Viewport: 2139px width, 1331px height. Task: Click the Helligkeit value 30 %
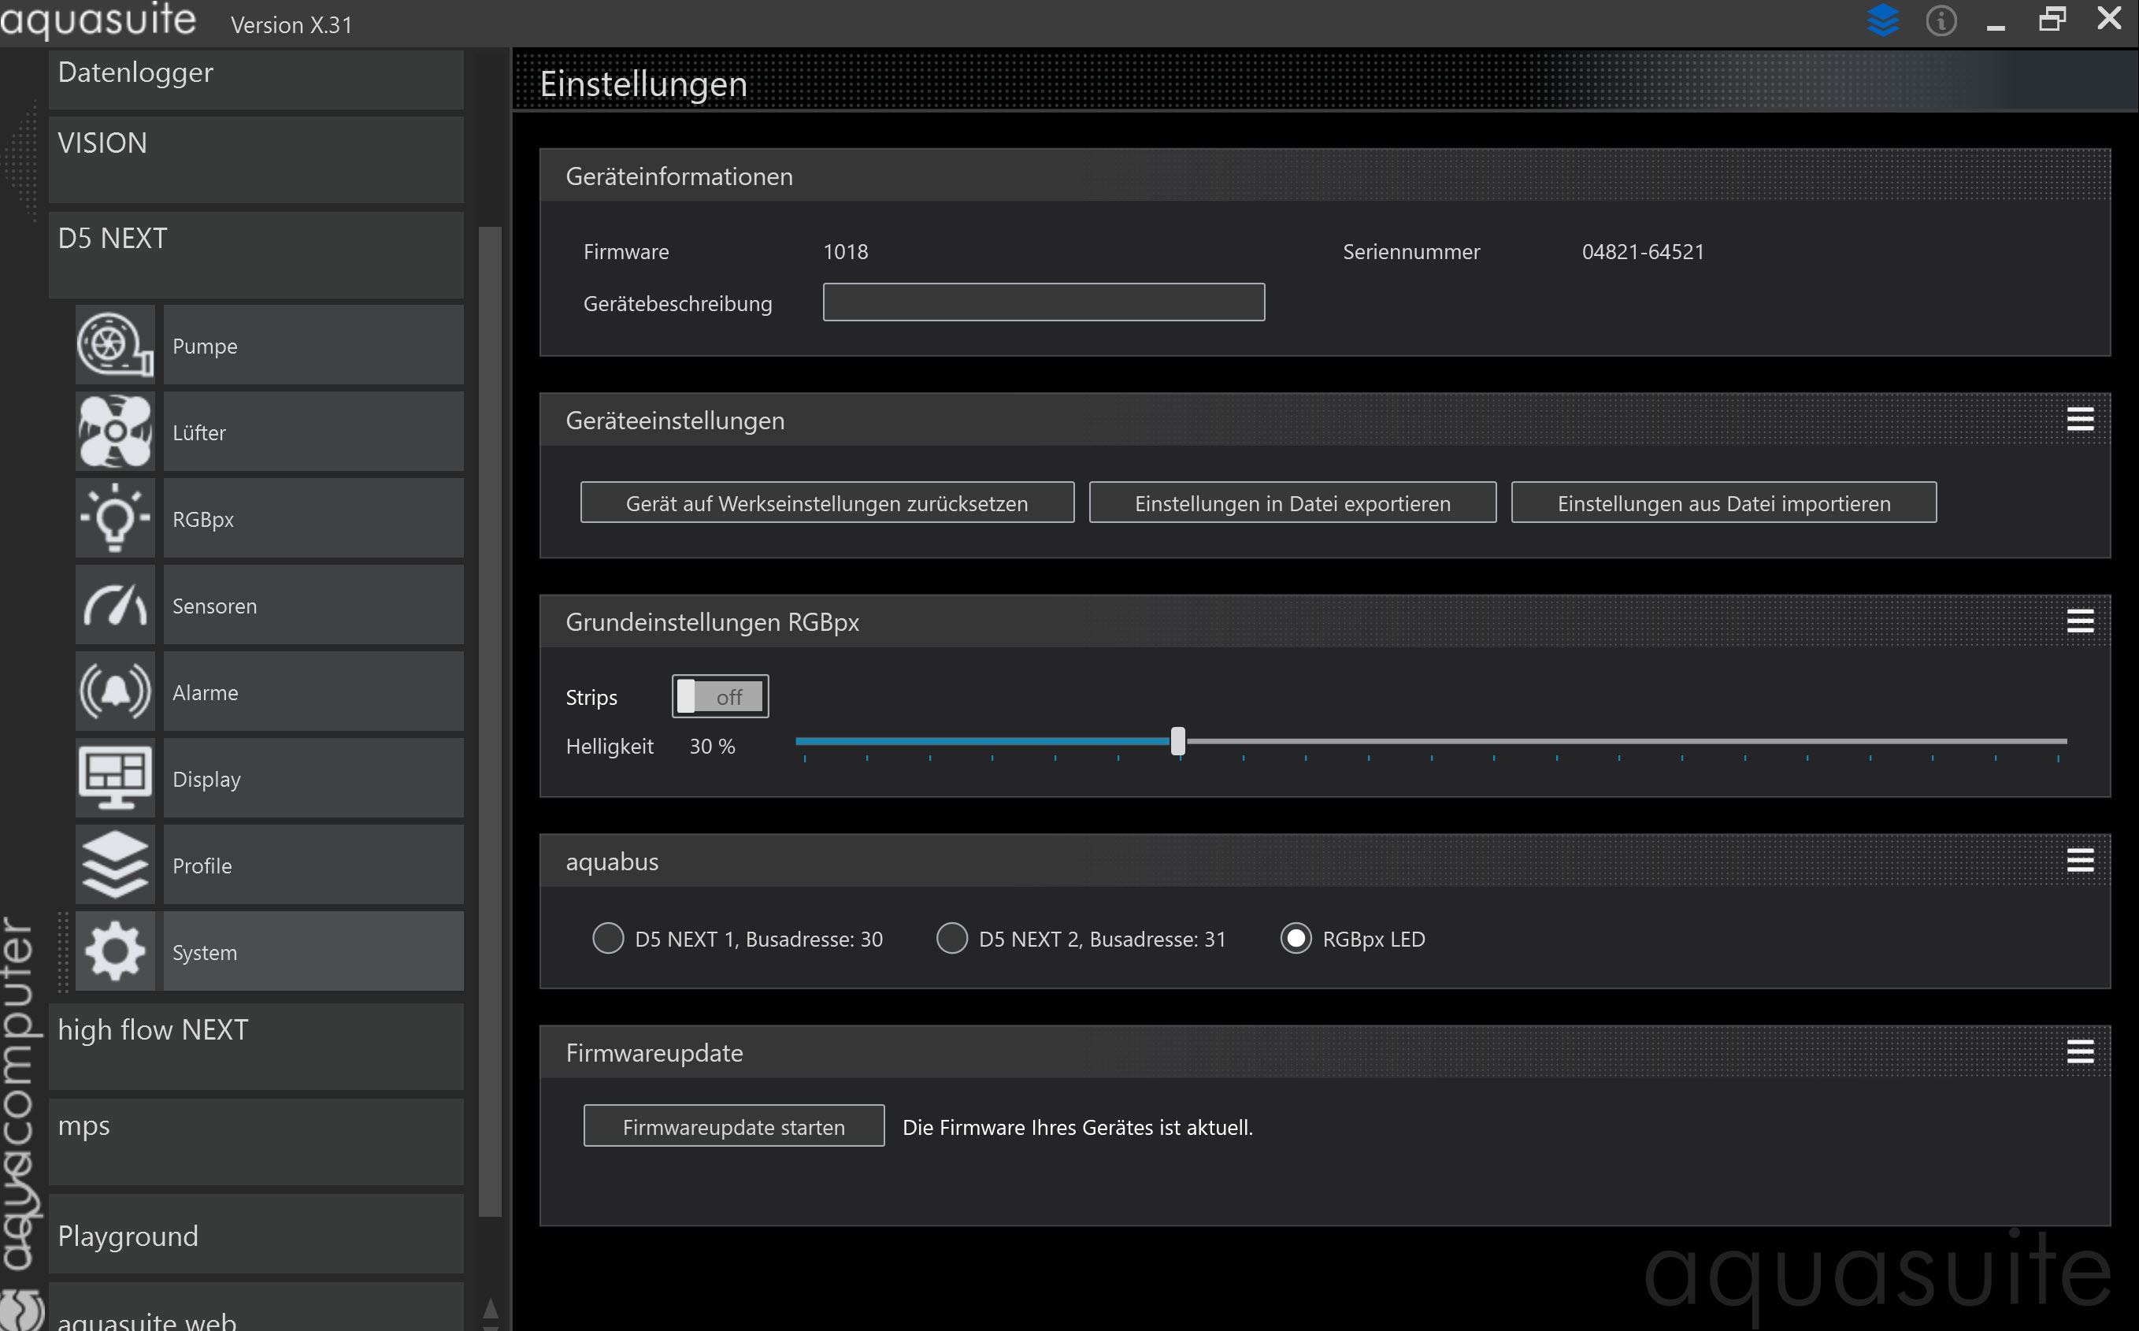(x=712, y=747)
